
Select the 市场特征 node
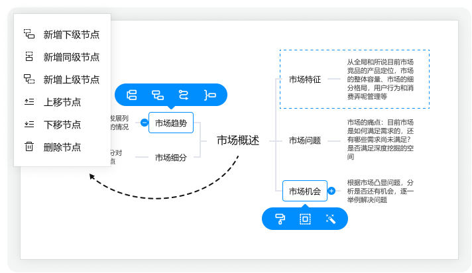pos(305,80)
